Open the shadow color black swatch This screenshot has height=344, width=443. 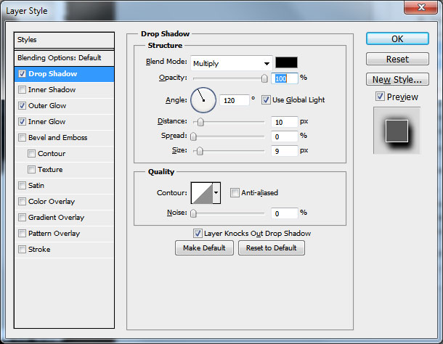click(x=286, y=62)
